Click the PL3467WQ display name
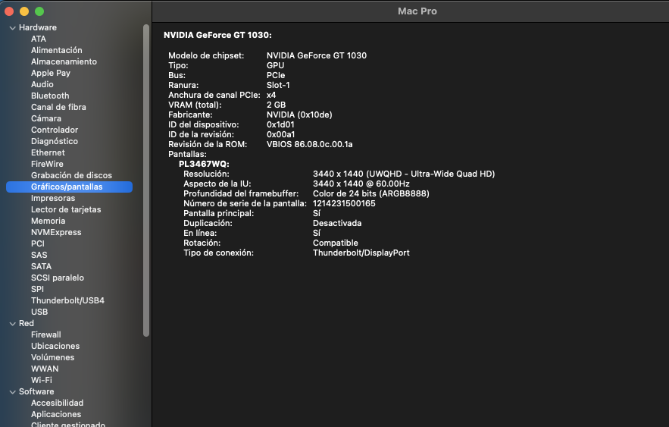The height and width of the screenshot is (427, 669). pos(204,164)
